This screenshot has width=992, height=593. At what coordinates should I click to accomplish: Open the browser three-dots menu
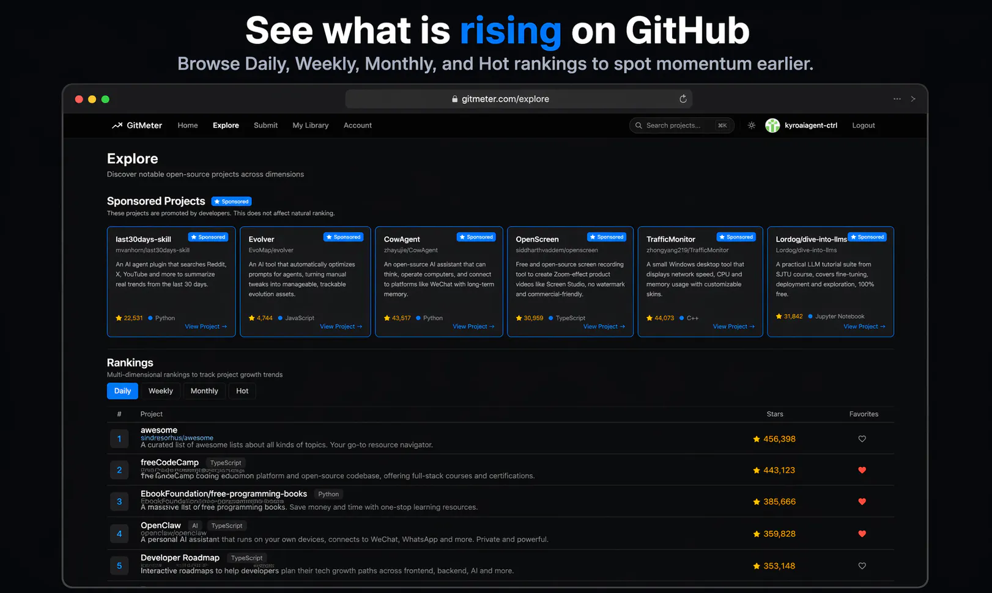click(x=897, y=99)
